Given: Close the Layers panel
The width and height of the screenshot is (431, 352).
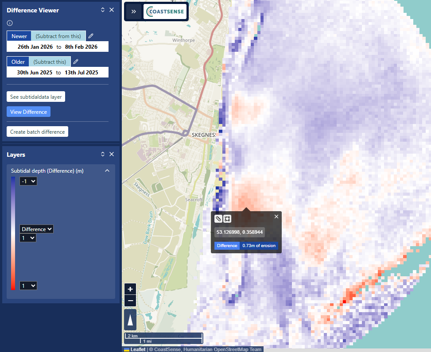Looking at the screenshot, I should point(112,154).
